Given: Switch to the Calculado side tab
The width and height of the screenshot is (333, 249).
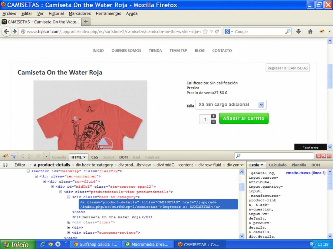Looking at the screenshot, I should (x=278, y=165).
